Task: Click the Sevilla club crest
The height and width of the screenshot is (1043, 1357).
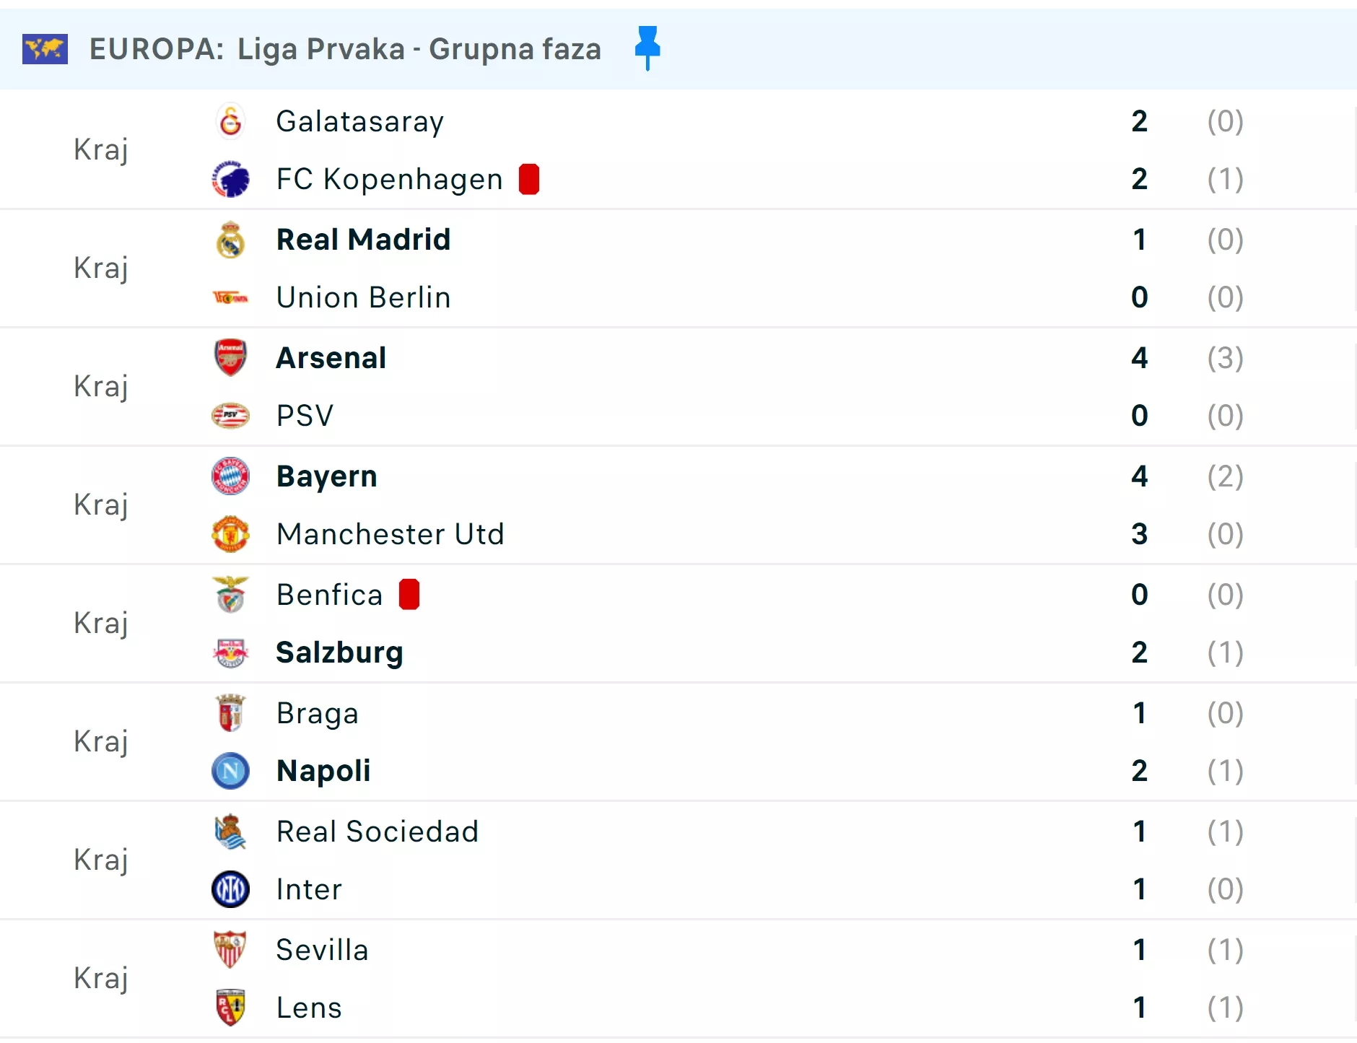Action: 230,950
